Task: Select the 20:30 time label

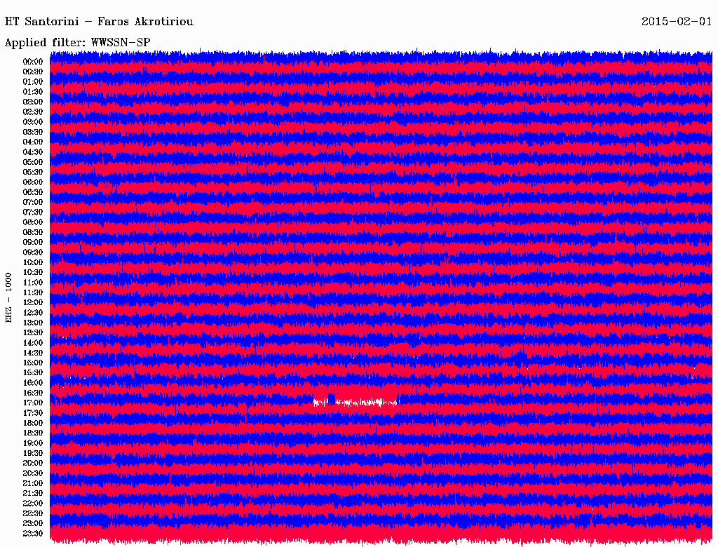Action: tap(33, 473)
